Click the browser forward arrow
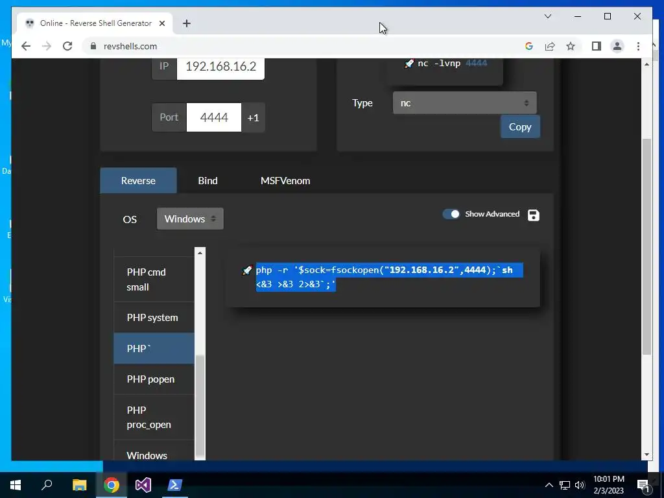The image size is (664, 498). pyautogui.click(x=47, y=46)
